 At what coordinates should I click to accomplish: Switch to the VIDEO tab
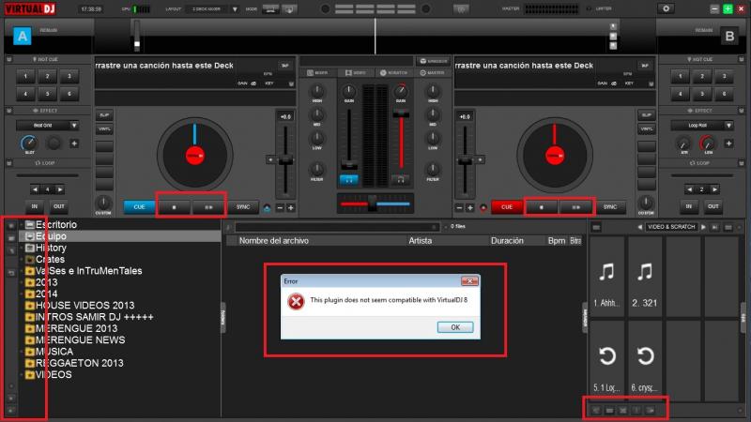click(x=356, y=73)
